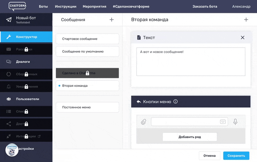Open the Настройки sidebar section
Screen dimensions: 257x162
[x=26, y=149]
